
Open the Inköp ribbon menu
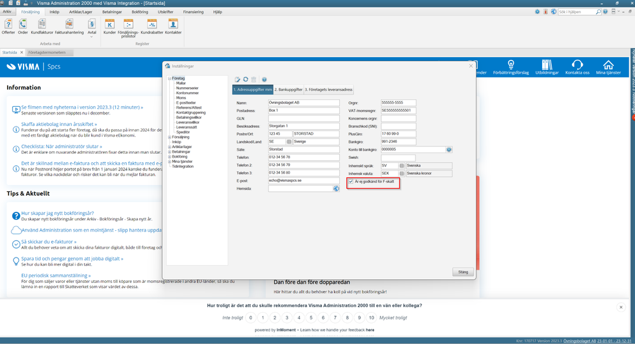tap(54, 11)
